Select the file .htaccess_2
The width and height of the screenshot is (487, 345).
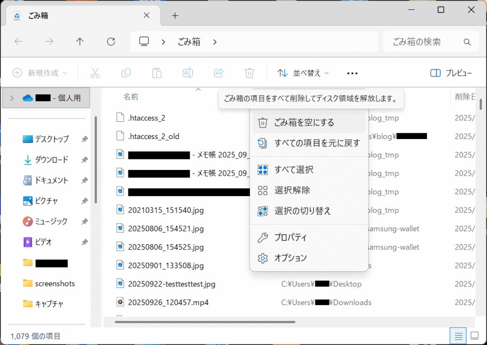click(146, 118)
